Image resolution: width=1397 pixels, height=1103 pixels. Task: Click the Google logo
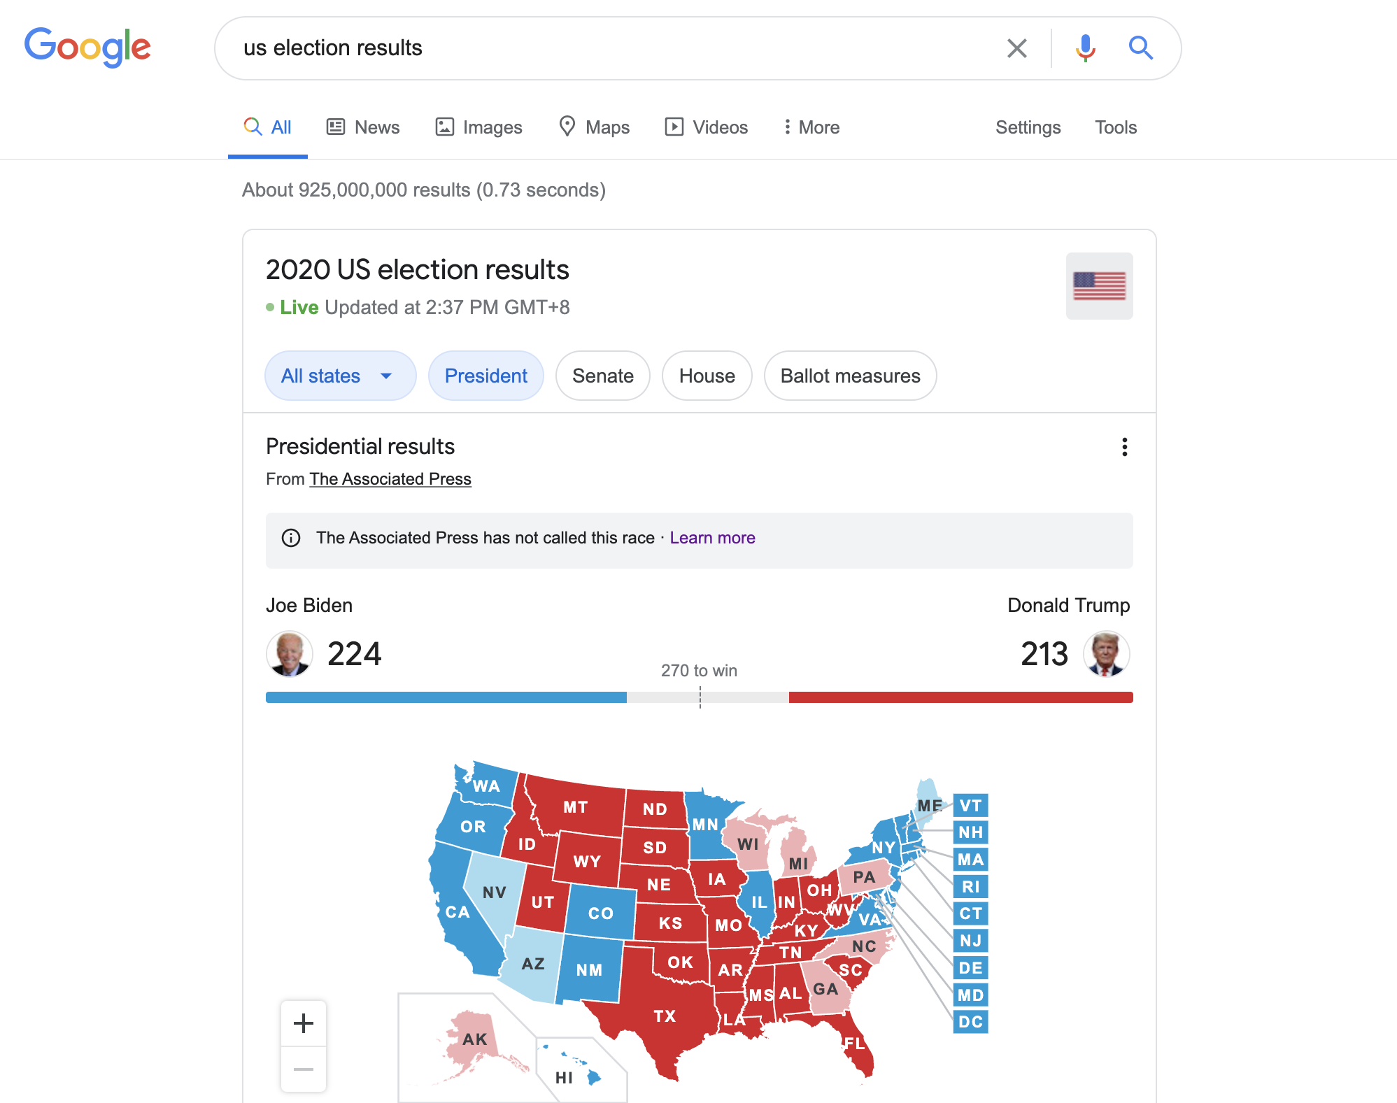pos(87,47)
